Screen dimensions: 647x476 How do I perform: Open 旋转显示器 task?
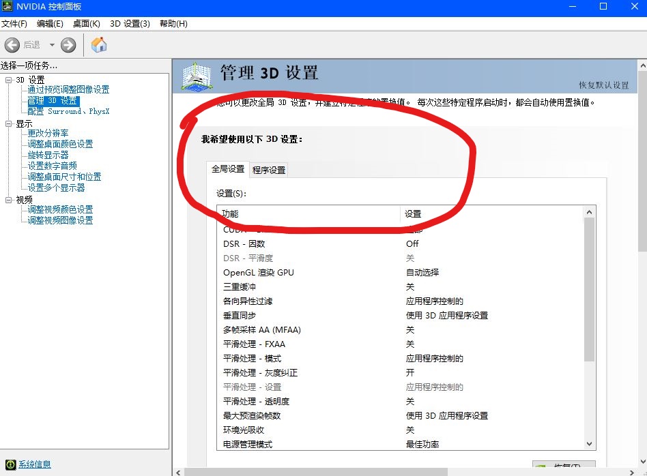[x=48, y=155]
